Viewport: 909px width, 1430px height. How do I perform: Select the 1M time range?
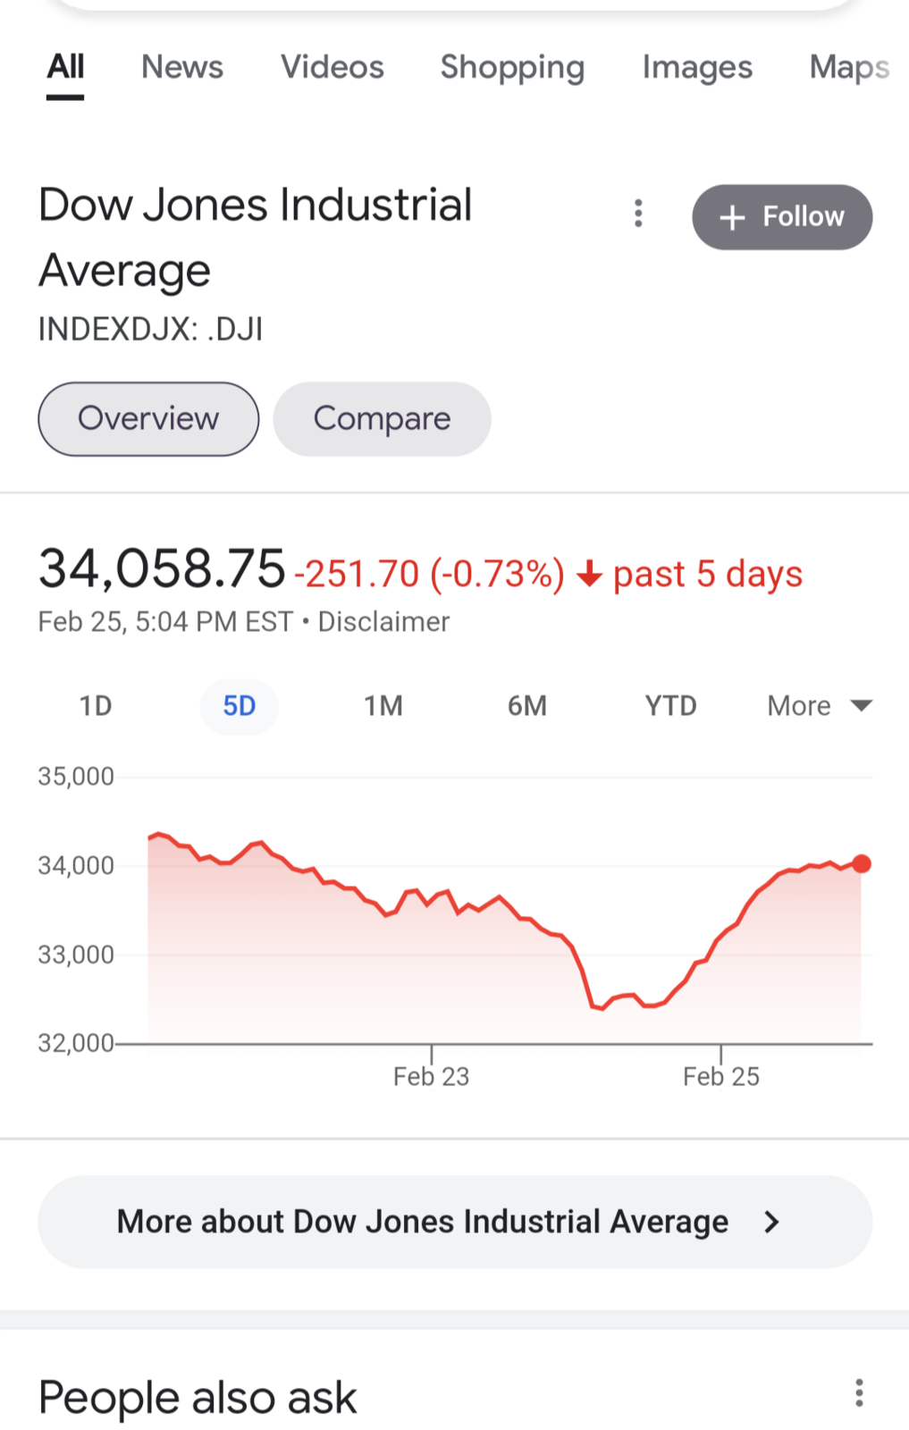[383, 706]
